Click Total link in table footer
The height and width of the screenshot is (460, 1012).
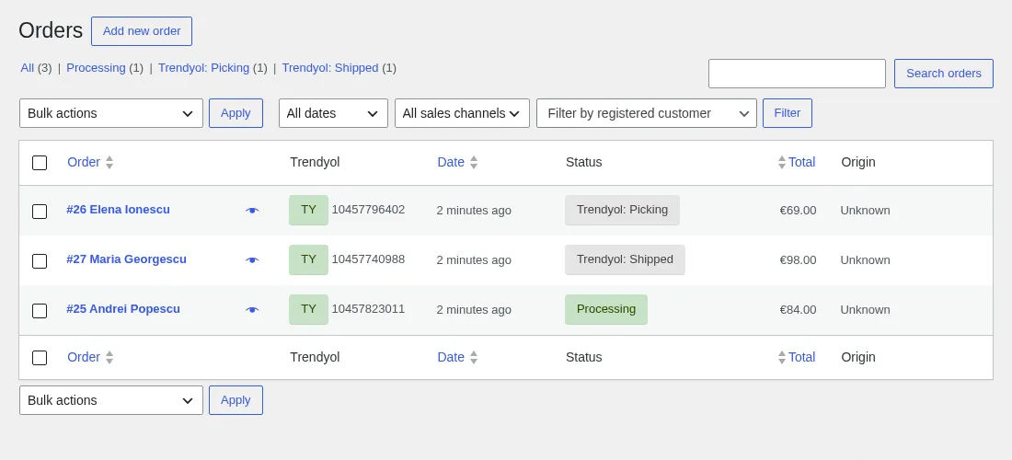[x=801, y=357]
